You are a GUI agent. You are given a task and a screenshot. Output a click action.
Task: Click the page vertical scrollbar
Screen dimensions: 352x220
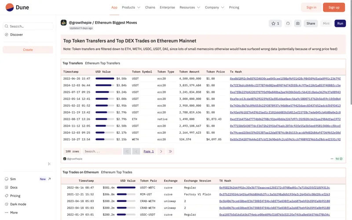tap(351, 52)
